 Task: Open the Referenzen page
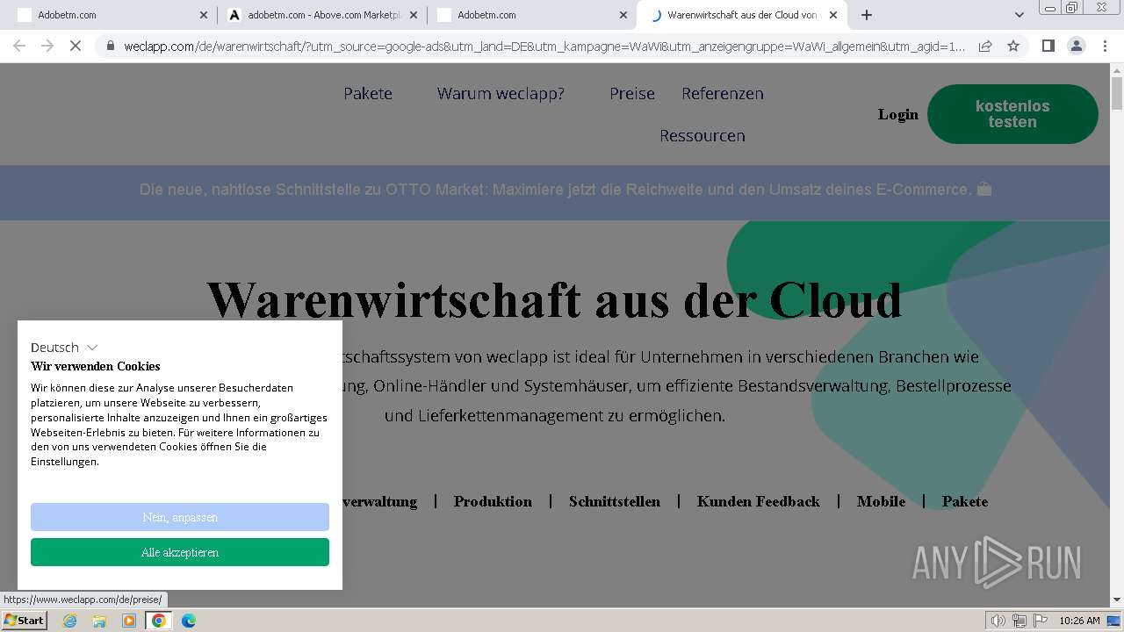[x=723, y=93]
